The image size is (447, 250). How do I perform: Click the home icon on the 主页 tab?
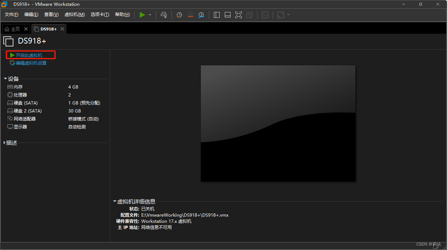(x=7, y=29)
